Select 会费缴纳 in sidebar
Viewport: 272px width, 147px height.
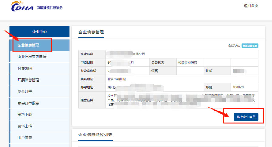click(x=40, y=68)
